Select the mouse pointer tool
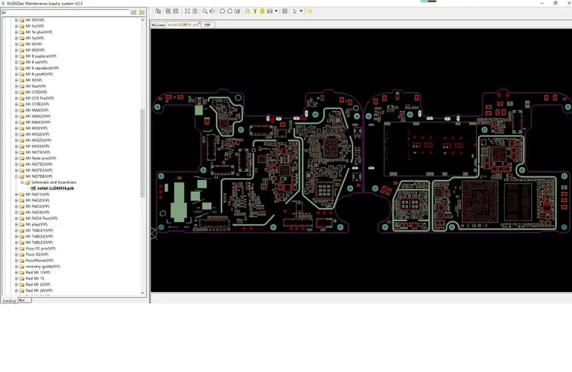This screenshot has width=572, height=372. point(295,11)
